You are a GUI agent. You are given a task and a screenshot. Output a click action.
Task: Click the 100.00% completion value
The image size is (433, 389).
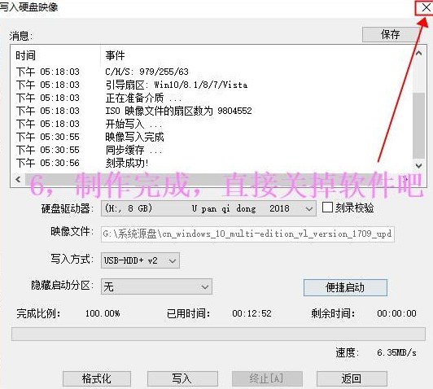pos(103,313)
